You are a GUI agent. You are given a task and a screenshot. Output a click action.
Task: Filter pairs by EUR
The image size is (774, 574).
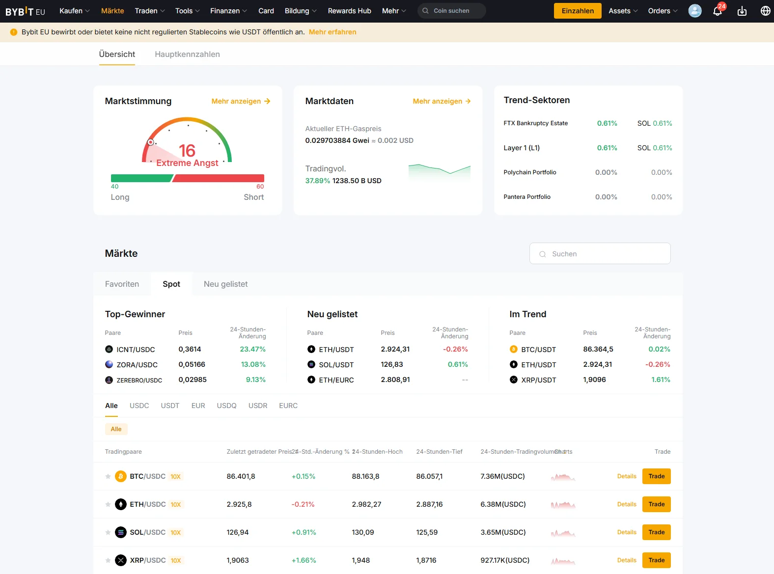(x=198, y=406)
